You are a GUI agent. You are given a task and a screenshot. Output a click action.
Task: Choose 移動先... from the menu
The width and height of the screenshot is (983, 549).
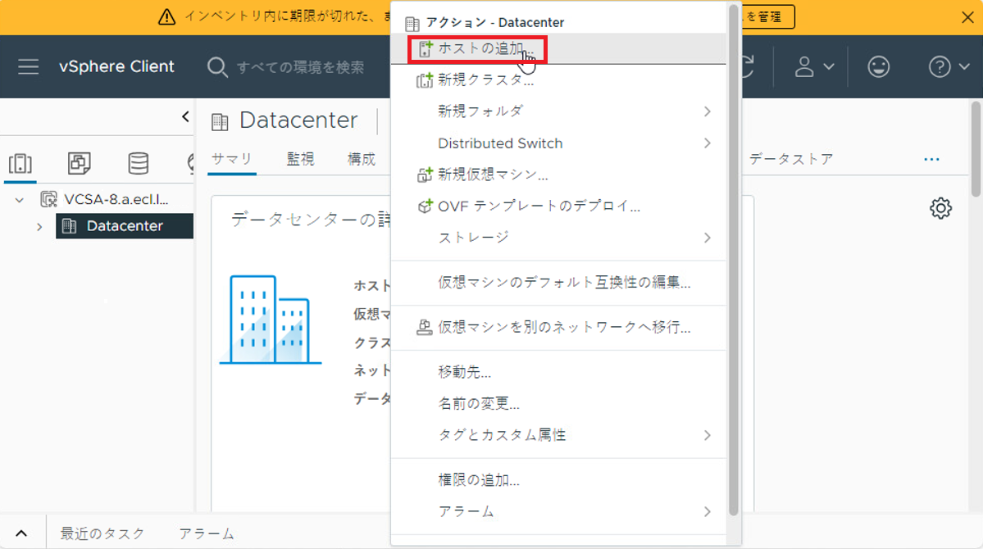coord(558,372)
